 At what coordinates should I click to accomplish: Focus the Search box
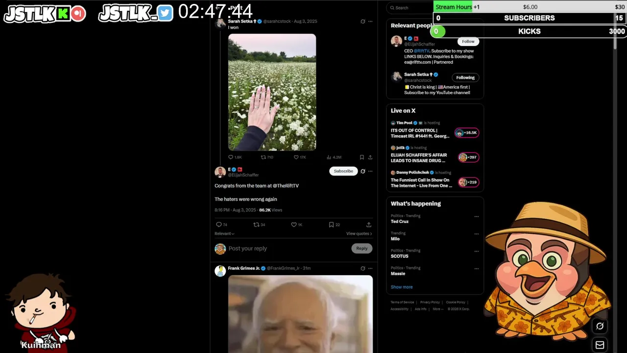(410, 7)
